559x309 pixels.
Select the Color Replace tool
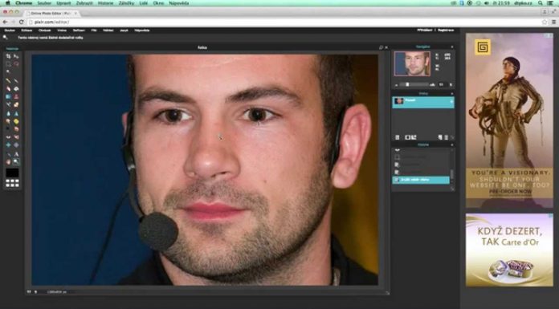point(8,104)
